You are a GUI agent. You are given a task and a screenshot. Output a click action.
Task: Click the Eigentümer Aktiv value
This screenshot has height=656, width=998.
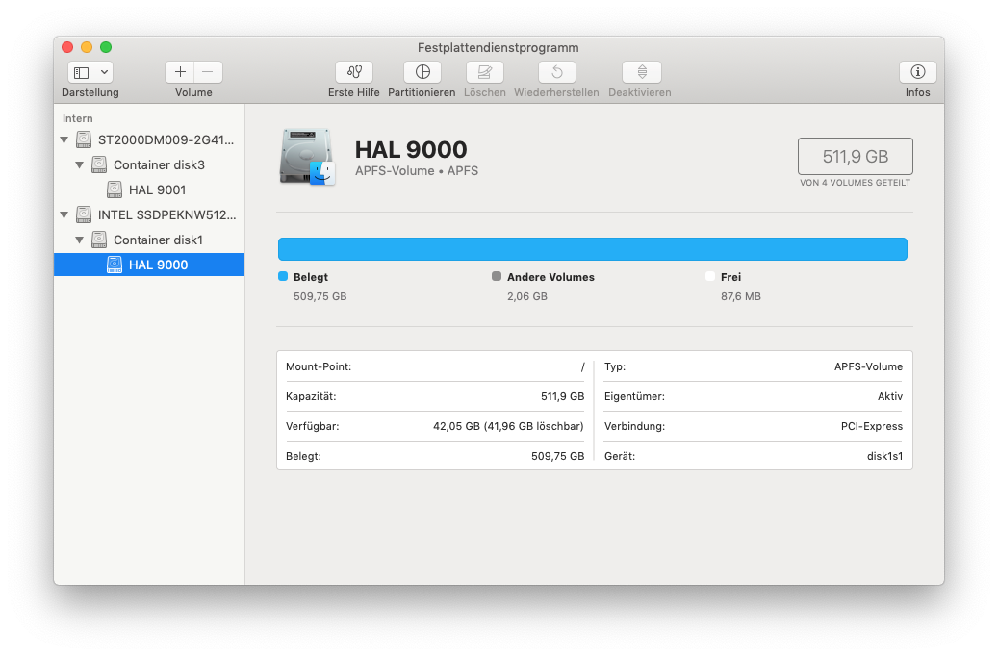[890, 396]
